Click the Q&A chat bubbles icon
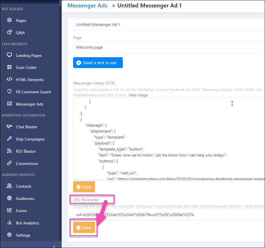 pyautogui.click(x=9, y=32)
